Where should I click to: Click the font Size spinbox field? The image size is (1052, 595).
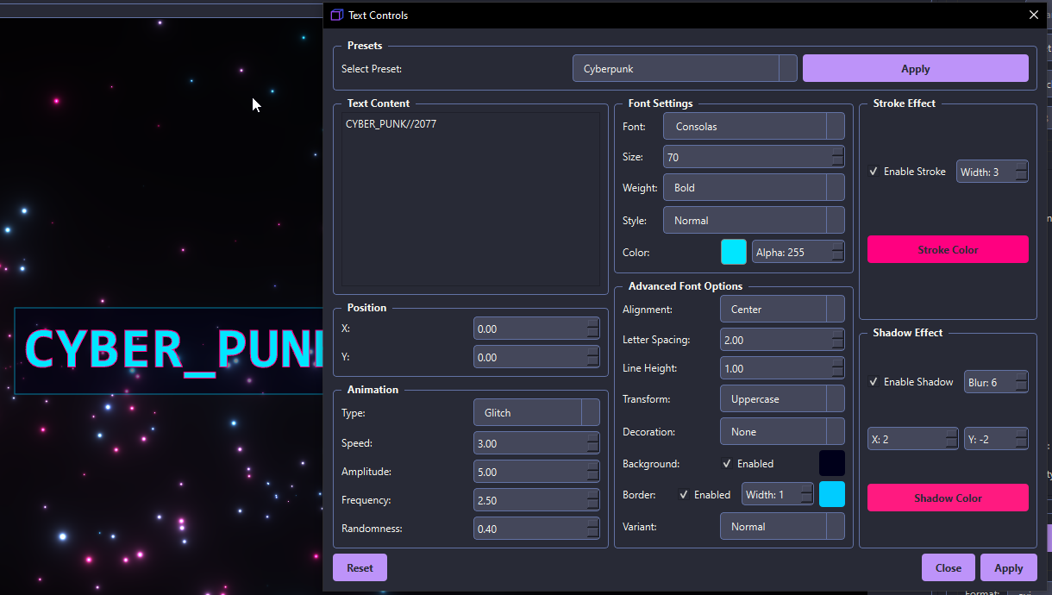(746, 158)
